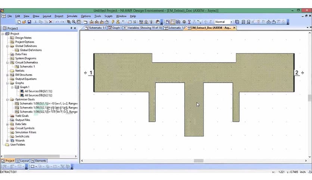Click the canvas vertical scrollbar thumb
The image size is (312, 180).
(310, 98)
